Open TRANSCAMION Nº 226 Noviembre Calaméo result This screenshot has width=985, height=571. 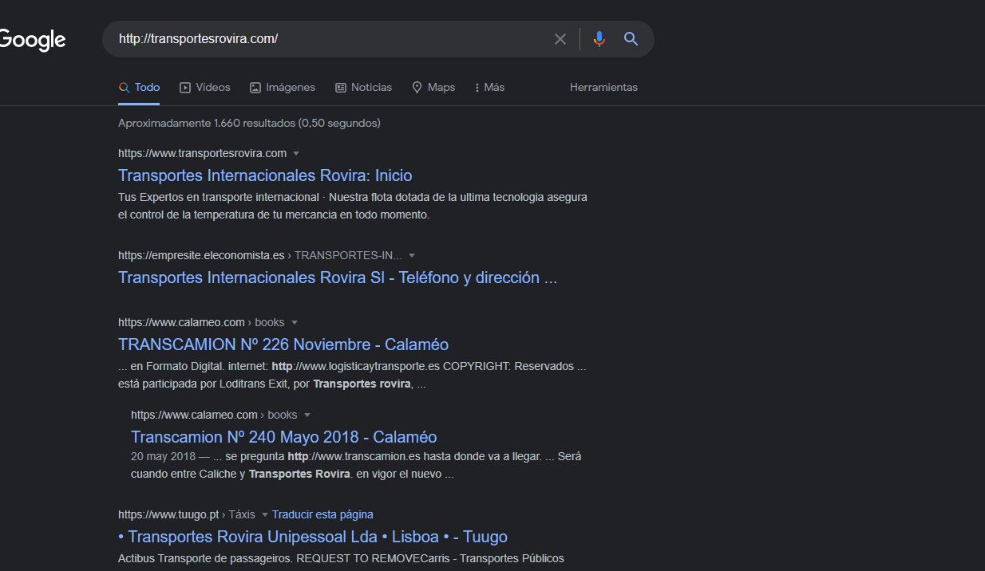pos(283,345)
